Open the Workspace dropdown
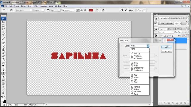The image size is (191, 107). (x=140, y=10)
